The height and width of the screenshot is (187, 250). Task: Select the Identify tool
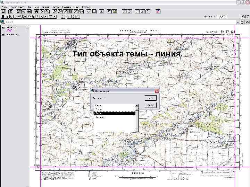(x=3, y=17)
